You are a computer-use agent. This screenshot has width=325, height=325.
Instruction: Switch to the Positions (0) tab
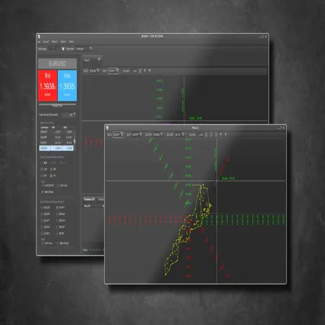(x=90, y=199)
